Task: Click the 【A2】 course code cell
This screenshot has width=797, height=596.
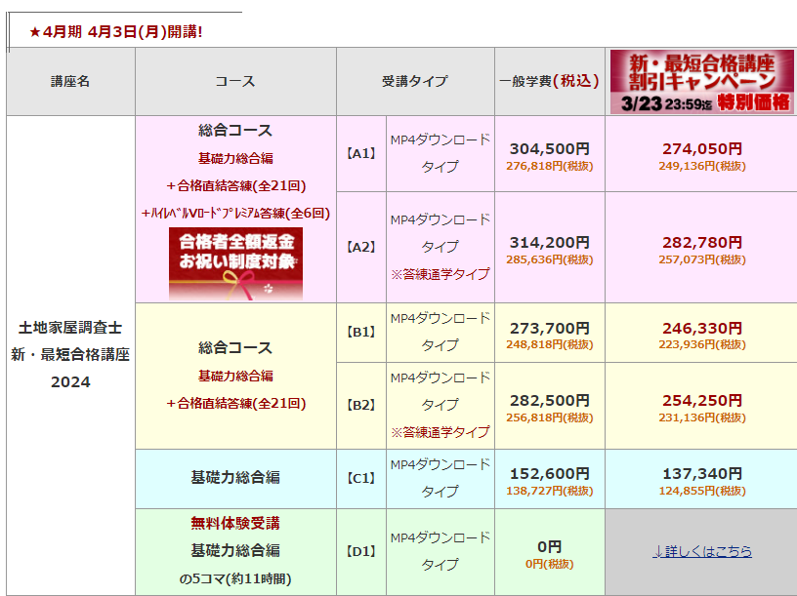Action: tap(360, 247)
